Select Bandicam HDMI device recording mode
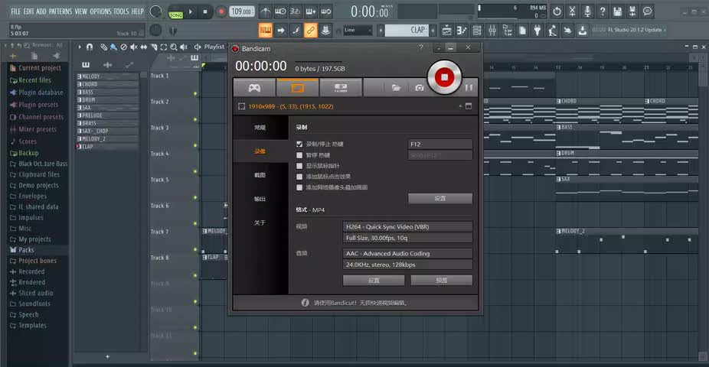709x367 pixels. click(x=341, y=88)
